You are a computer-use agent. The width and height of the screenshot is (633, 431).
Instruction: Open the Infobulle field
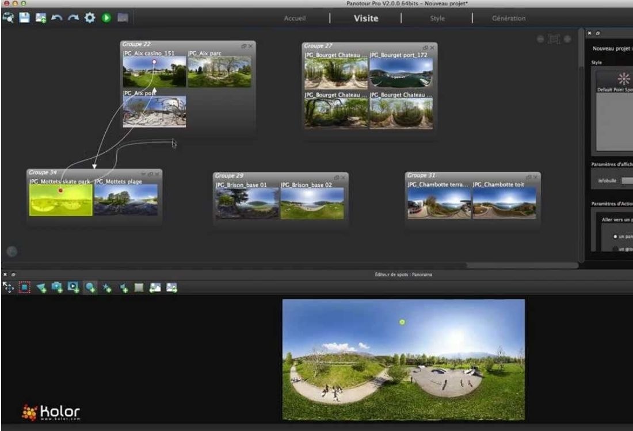click(x=627, y=180)
